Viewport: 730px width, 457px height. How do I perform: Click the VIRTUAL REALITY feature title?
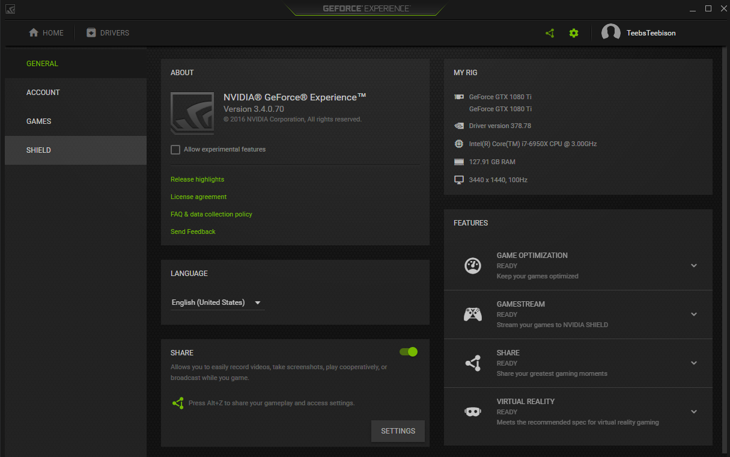526,401
